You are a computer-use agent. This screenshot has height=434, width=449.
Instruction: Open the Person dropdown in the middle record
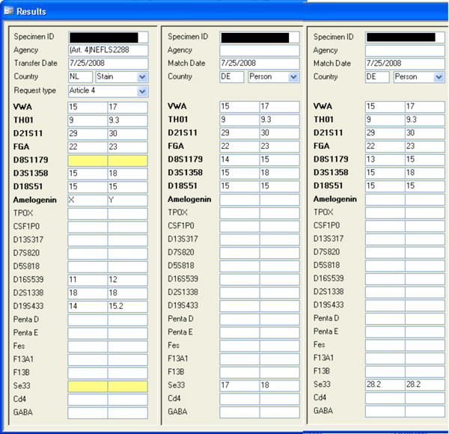294,76
